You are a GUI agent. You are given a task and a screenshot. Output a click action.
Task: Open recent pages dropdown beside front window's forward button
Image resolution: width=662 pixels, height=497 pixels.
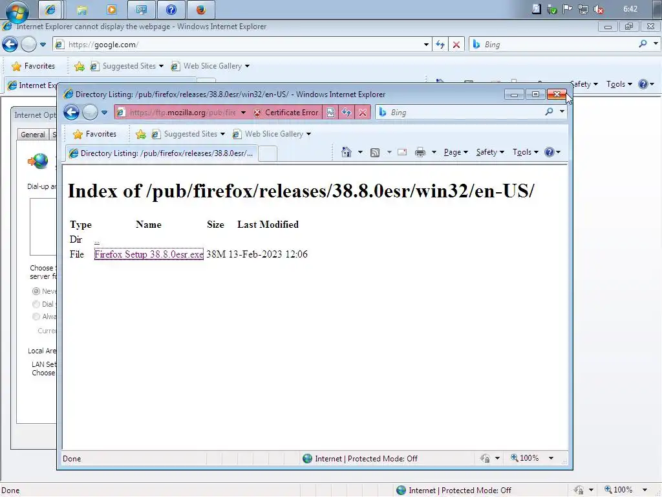pos(104,113)
